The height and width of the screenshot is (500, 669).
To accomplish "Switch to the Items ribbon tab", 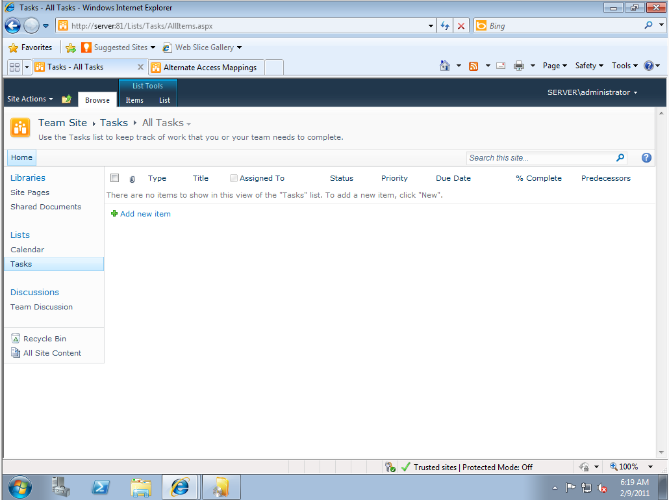I will pos(134,100).
